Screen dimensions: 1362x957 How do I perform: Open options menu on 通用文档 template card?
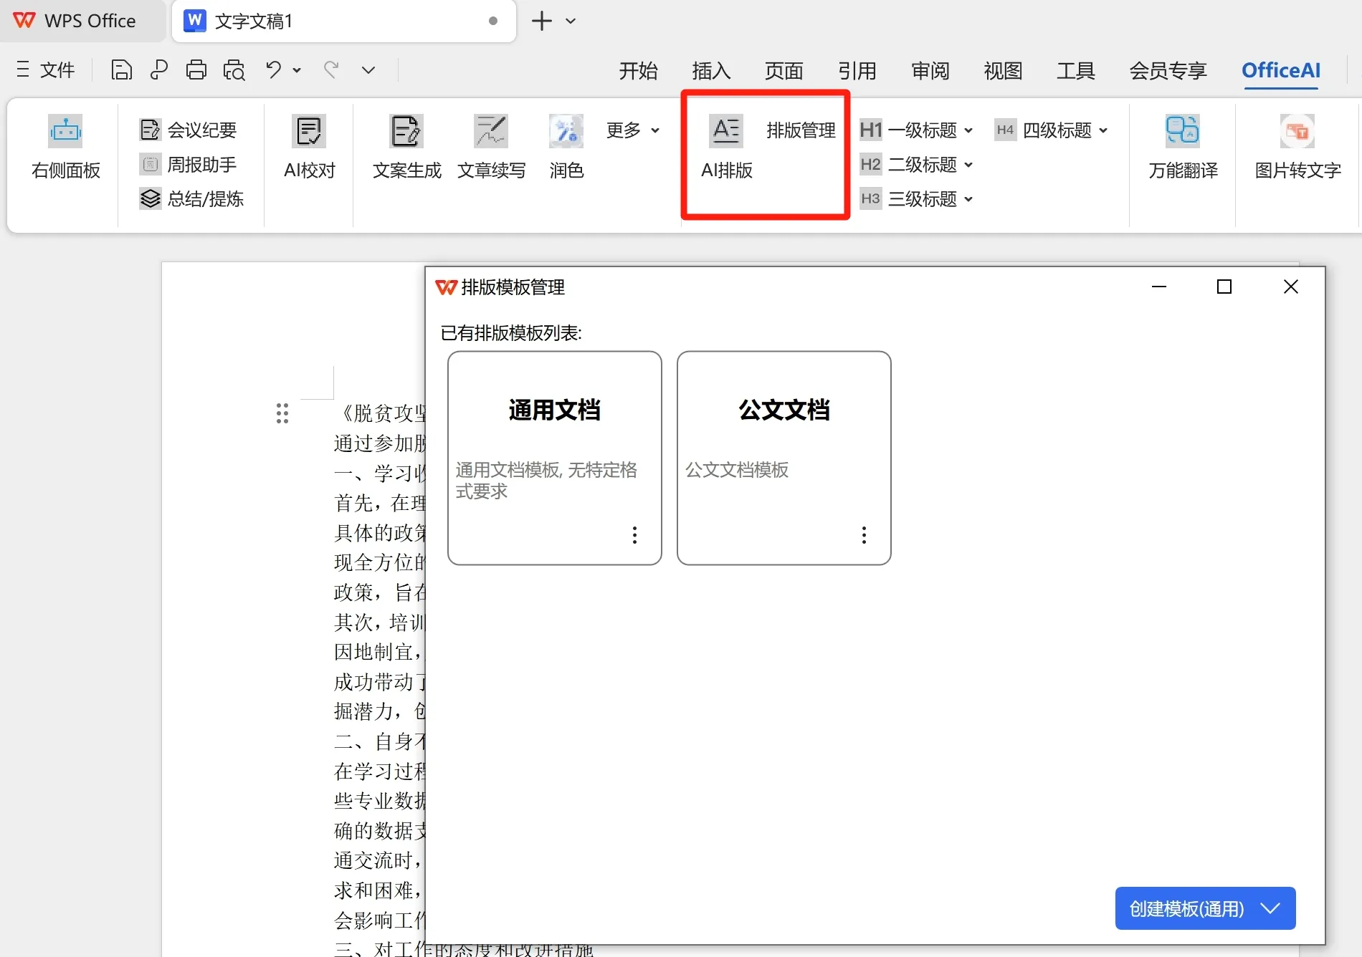point(634,535)
